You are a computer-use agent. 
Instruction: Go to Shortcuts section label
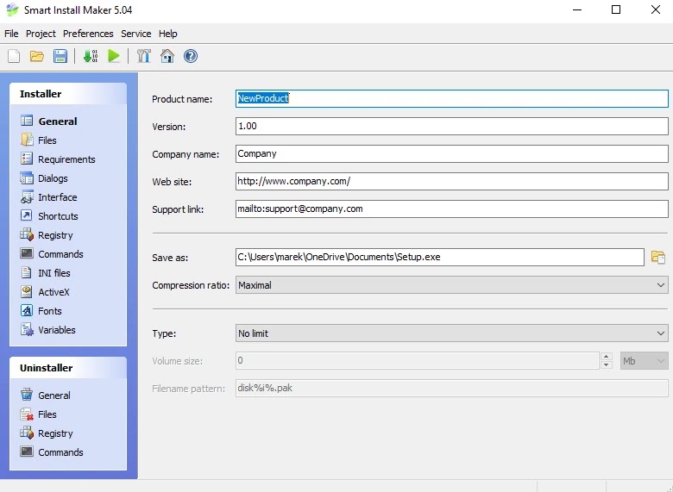tap(58, 216)
